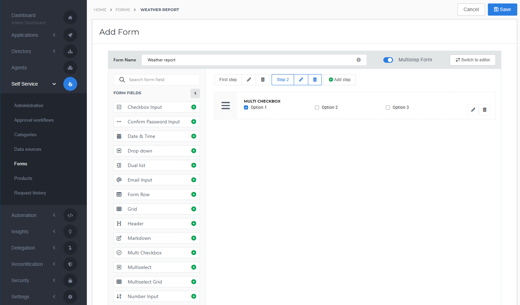Collapse the Form Fields panel
This screenshot has width=520, height=305.
coord(195,93)
